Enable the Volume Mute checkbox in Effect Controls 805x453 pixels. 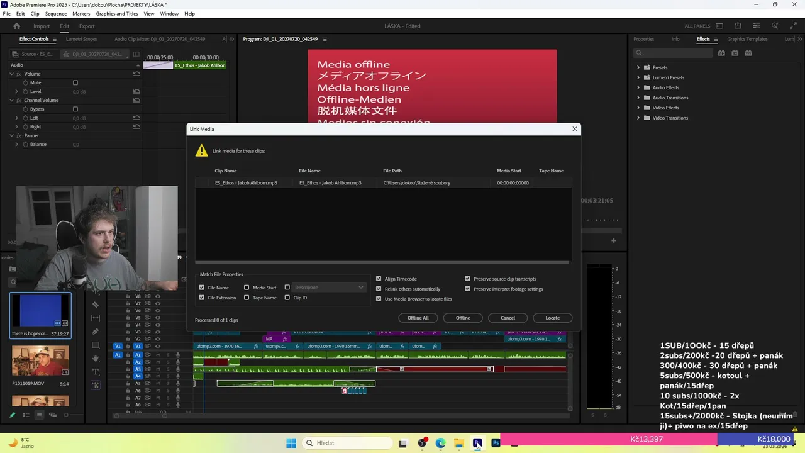(75, 82)
